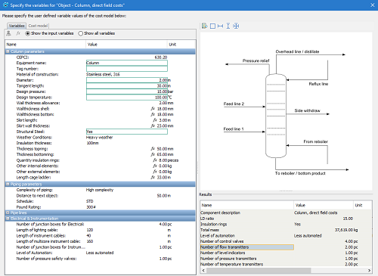
Task: Click the CEPCI 630.20 value
Action: pyautogui.click(x=161, y=57)
